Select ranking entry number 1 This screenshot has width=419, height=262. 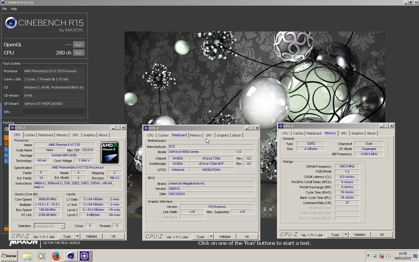tap(6, 138)
